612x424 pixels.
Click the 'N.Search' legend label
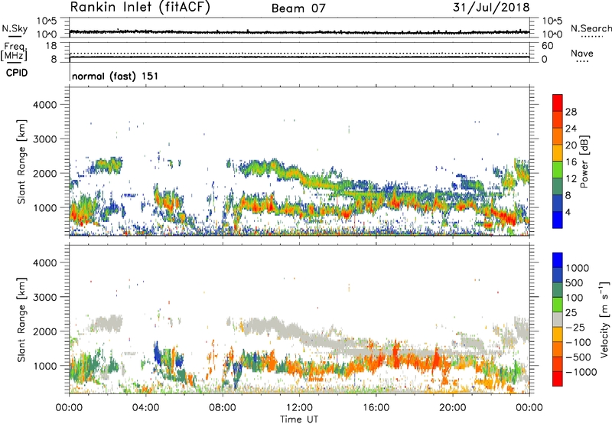click(x=591, y=28)
